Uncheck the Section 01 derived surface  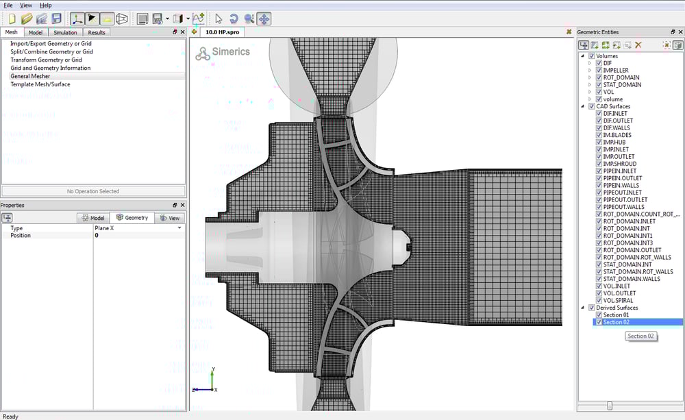599,314
